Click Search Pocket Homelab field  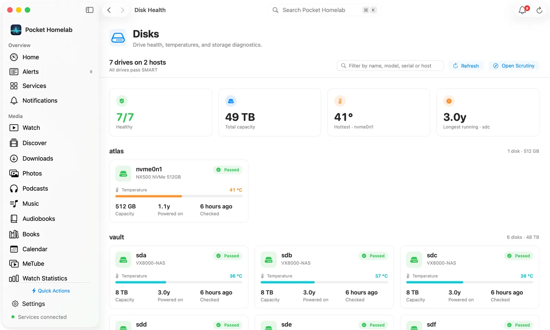tap(324, 10)
